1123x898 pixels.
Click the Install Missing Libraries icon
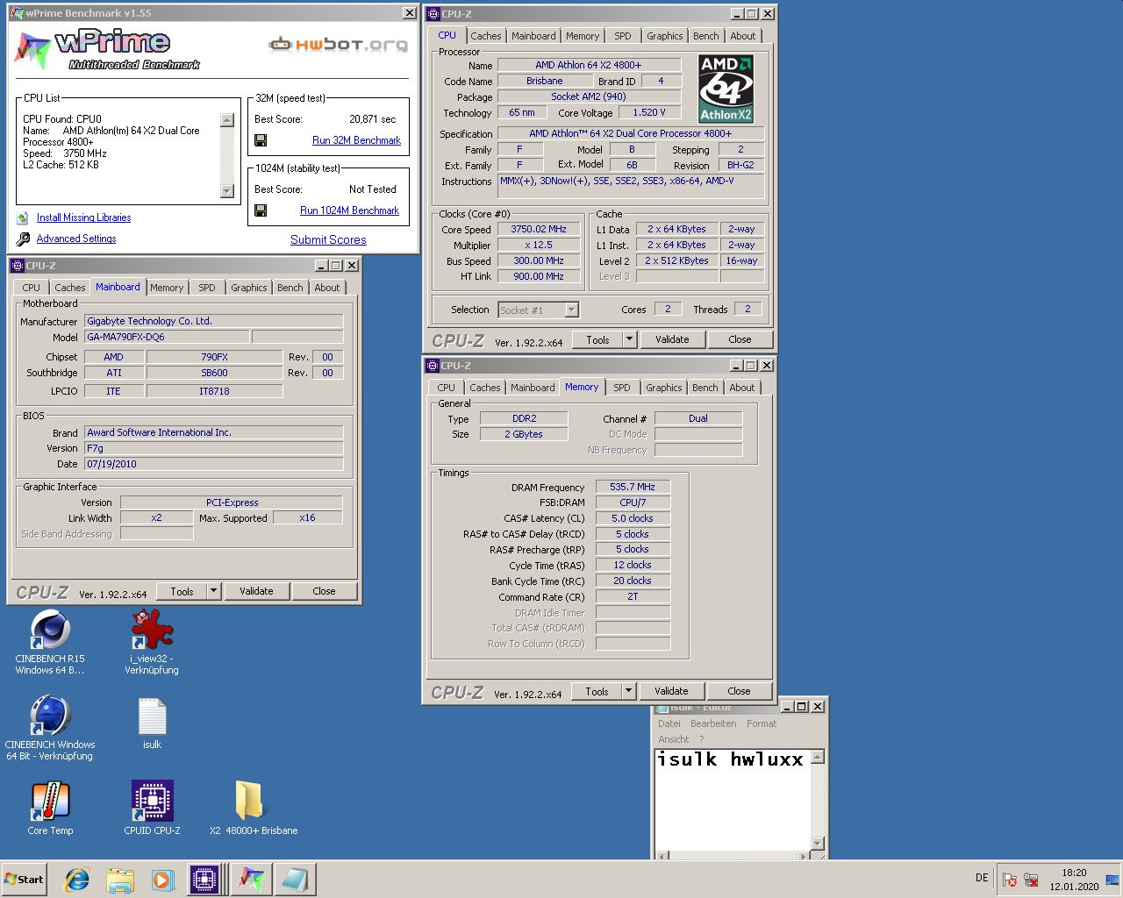click(x=23, y=217)
